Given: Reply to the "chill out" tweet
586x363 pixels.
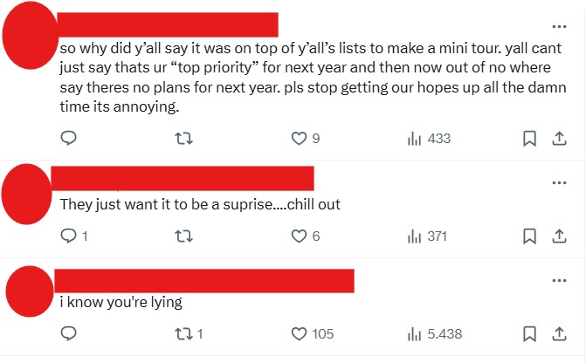Looking at the screenshot, I should click(69, 236).
